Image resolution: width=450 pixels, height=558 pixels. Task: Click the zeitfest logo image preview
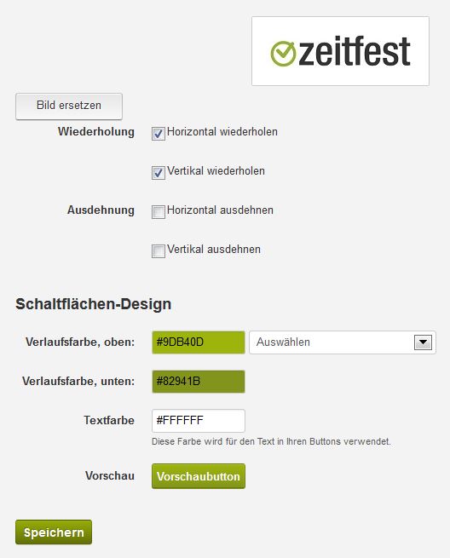(x=340, y=51)
